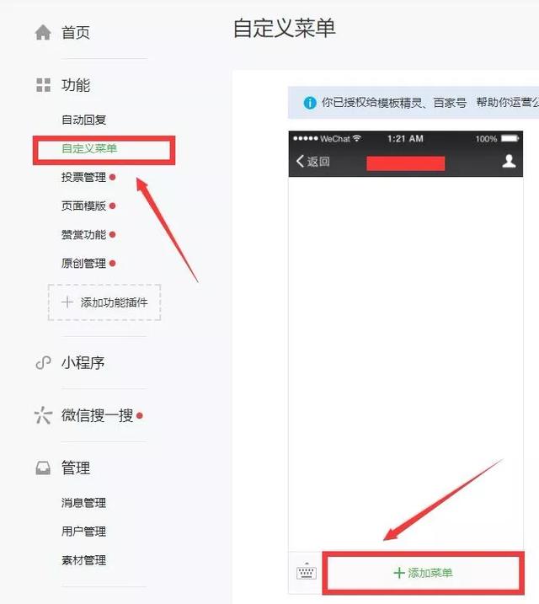Click the 微信搜一搜 star icon
Screen dimensions: 539x604
(x=43, y=415)
